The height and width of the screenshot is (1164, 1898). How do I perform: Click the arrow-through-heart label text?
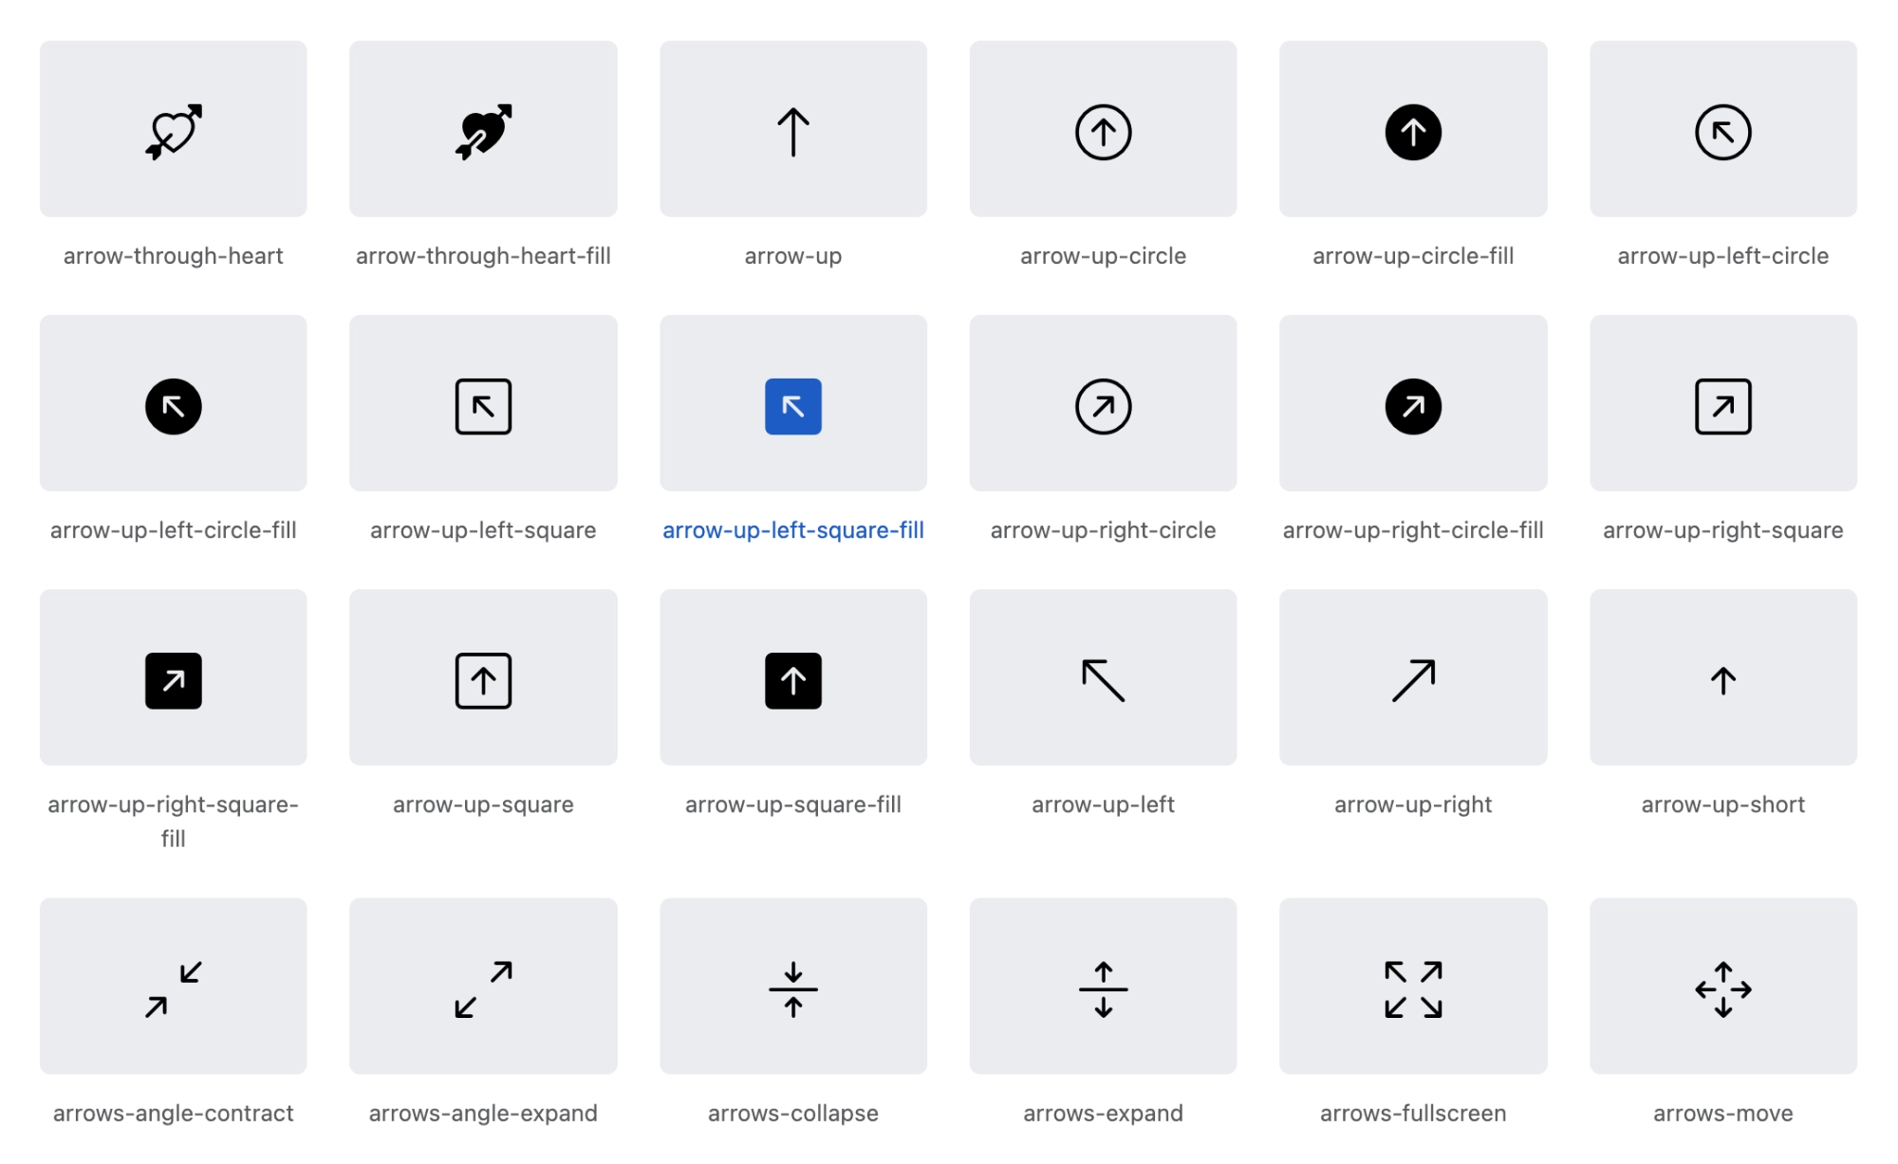point(173,256)
